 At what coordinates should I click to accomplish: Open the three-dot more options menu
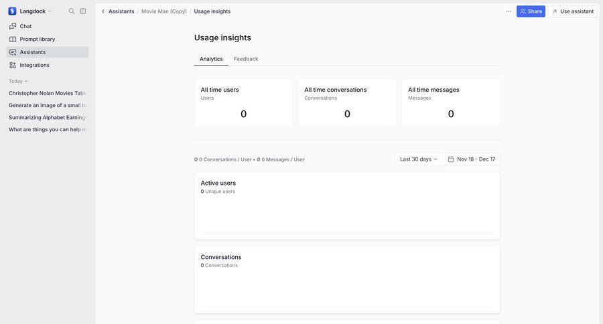(509, 11)
